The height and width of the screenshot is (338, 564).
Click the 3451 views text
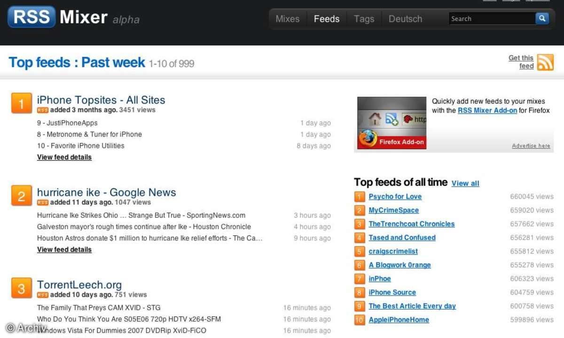tap(137, 110)
